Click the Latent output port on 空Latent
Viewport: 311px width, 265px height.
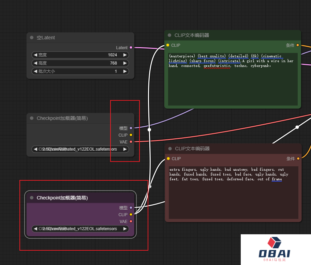131,48
